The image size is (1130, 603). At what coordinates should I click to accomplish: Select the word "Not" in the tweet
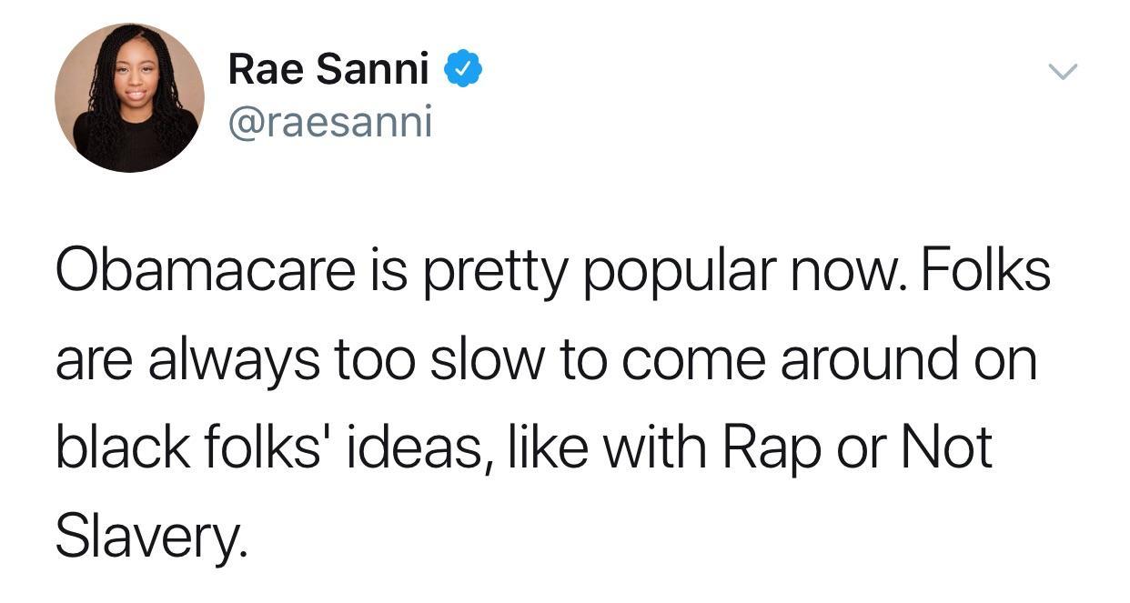point(946,449)
